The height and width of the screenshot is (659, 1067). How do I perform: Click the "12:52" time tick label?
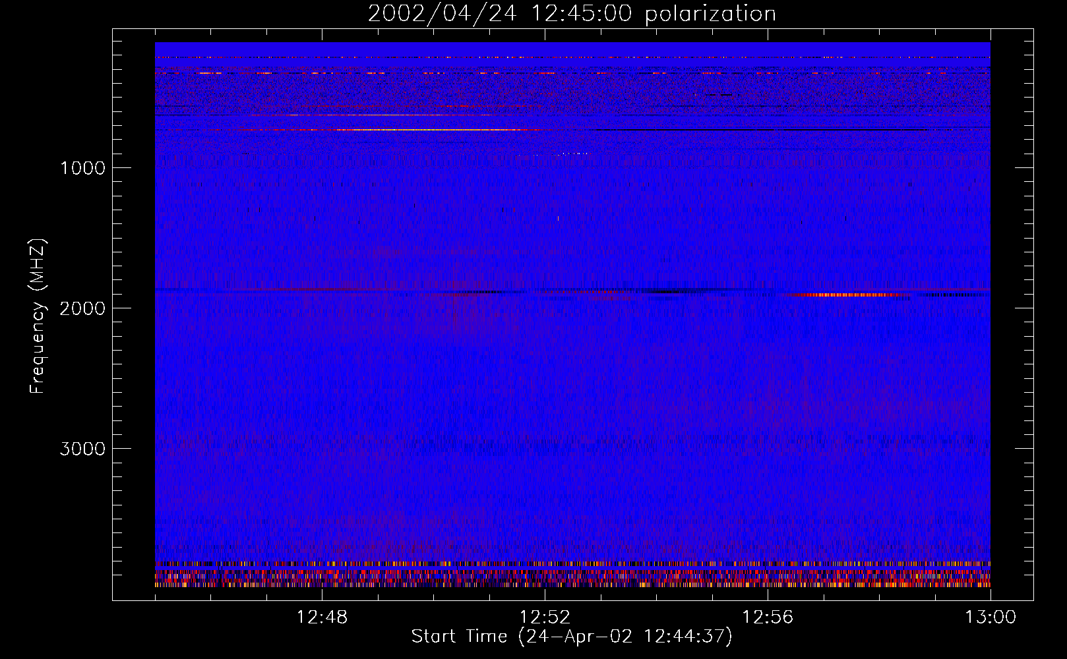point(545,617)
